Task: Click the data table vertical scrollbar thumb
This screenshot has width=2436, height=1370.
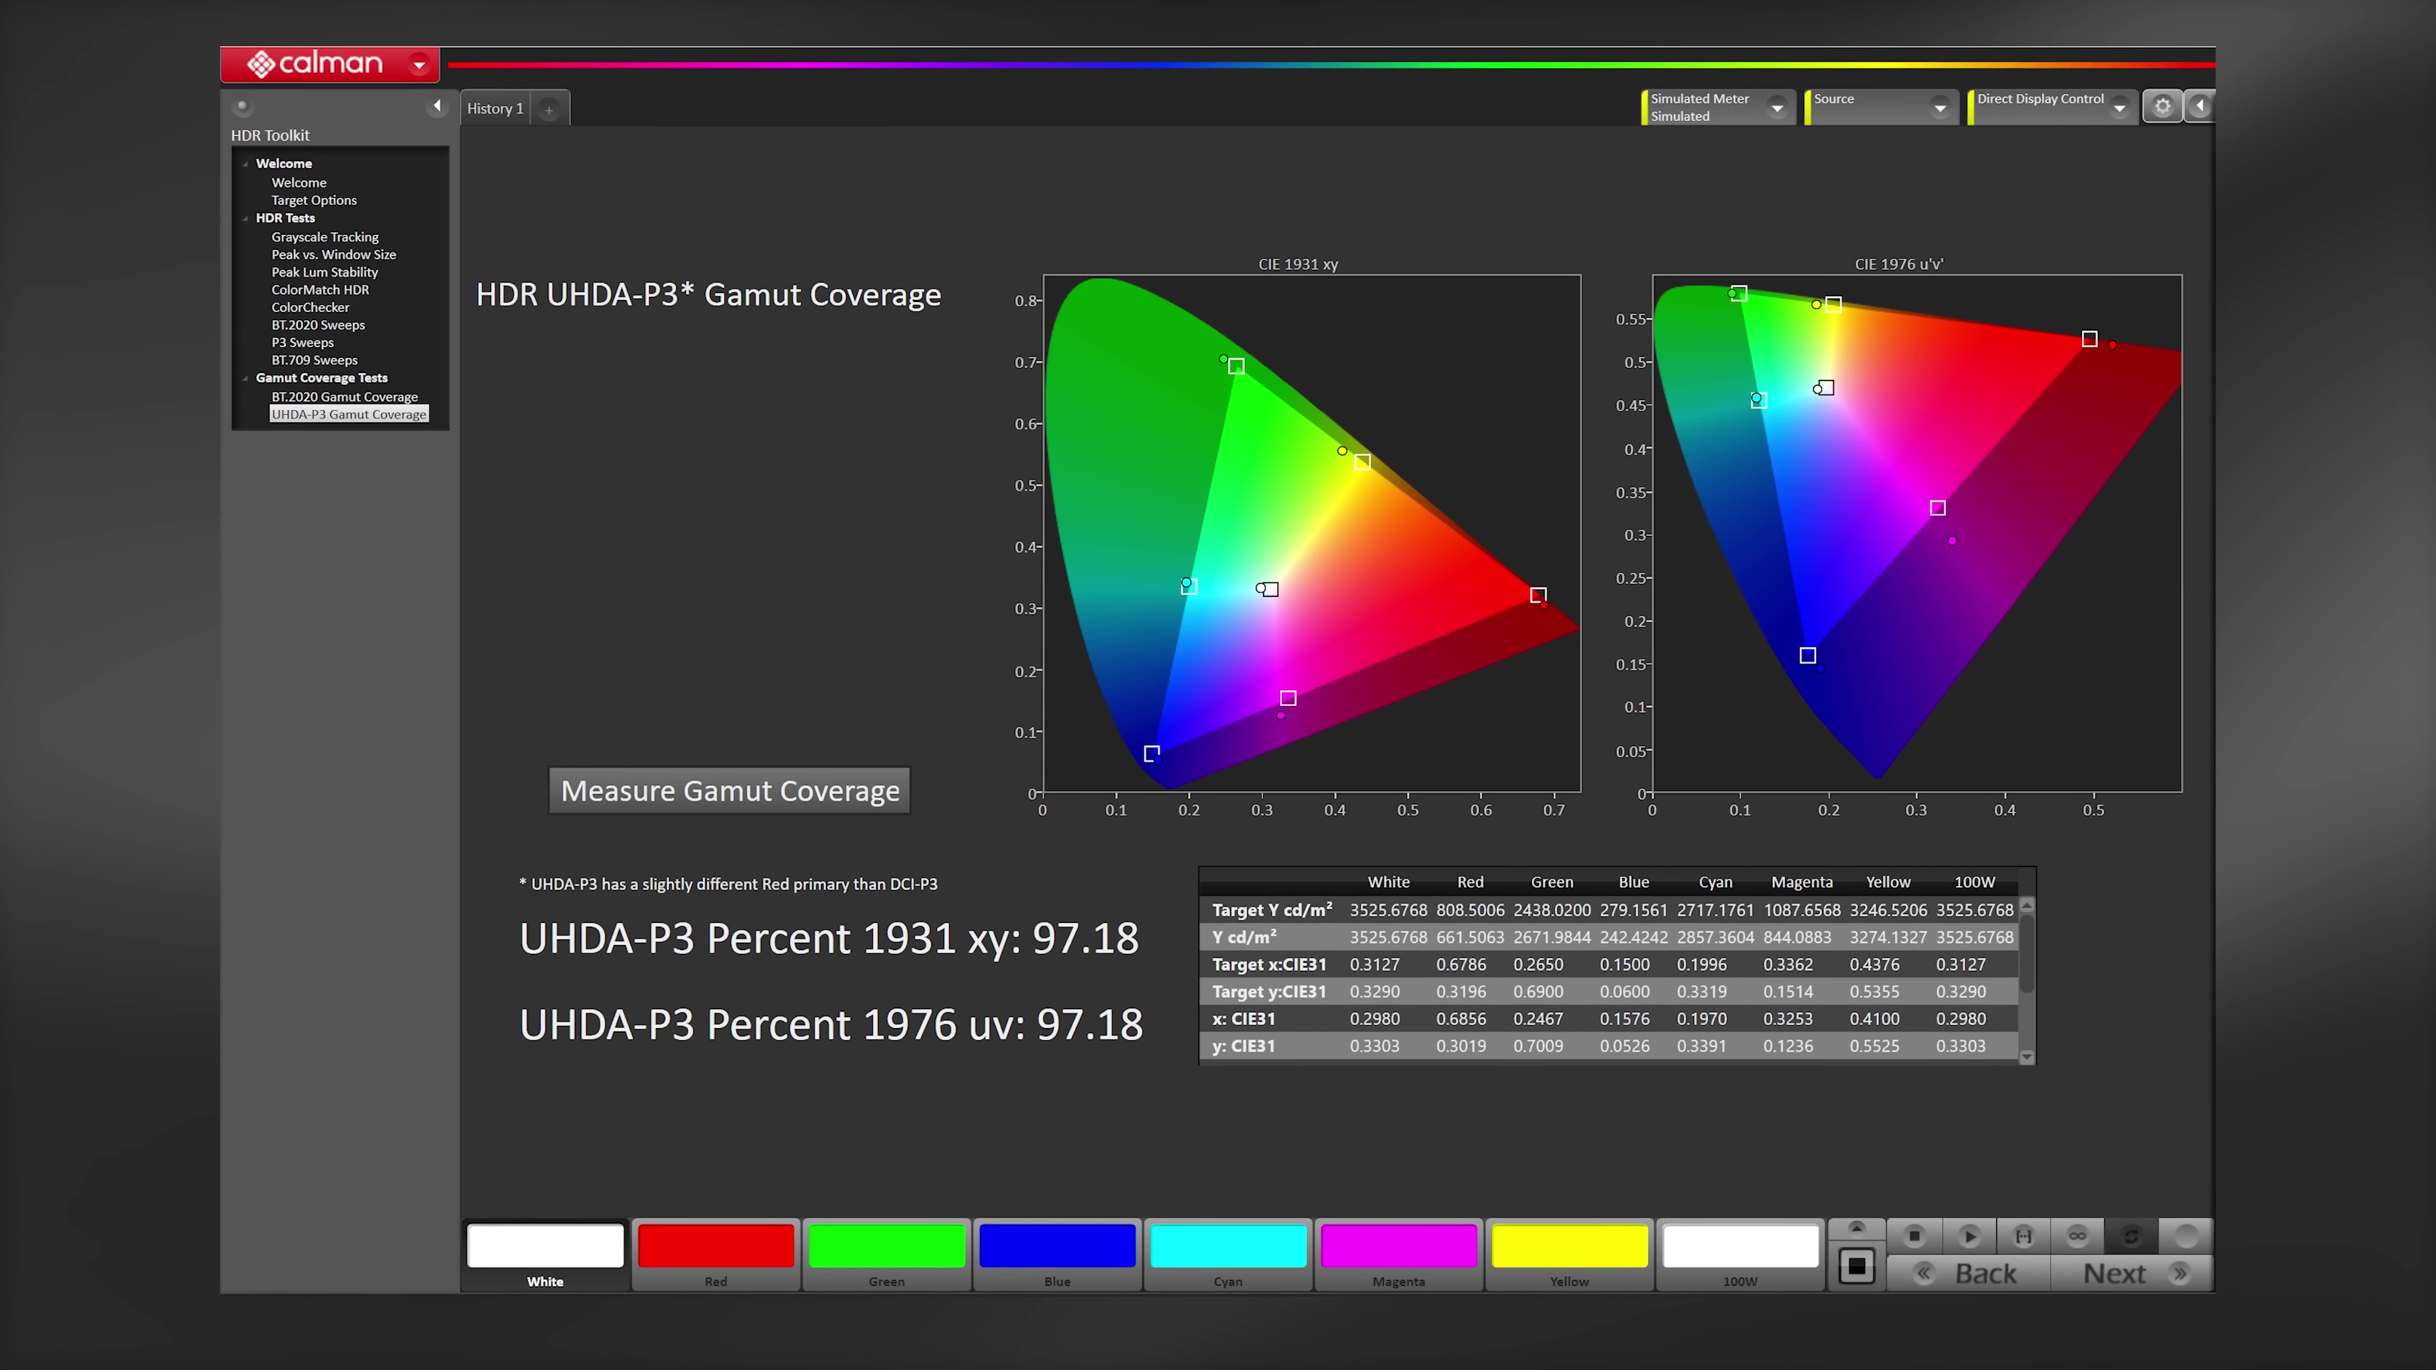Action: click(x=2027, y=954)
